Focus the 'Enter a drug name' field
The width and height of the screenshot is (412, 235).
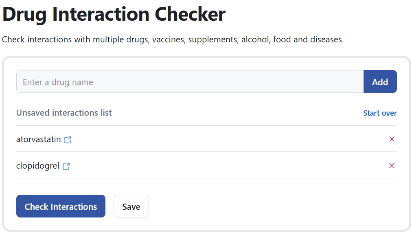pos(189,82)
